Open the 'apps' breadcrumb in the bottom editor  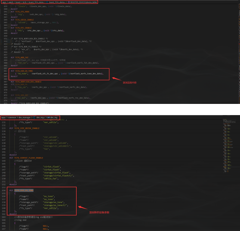point(3,118)
